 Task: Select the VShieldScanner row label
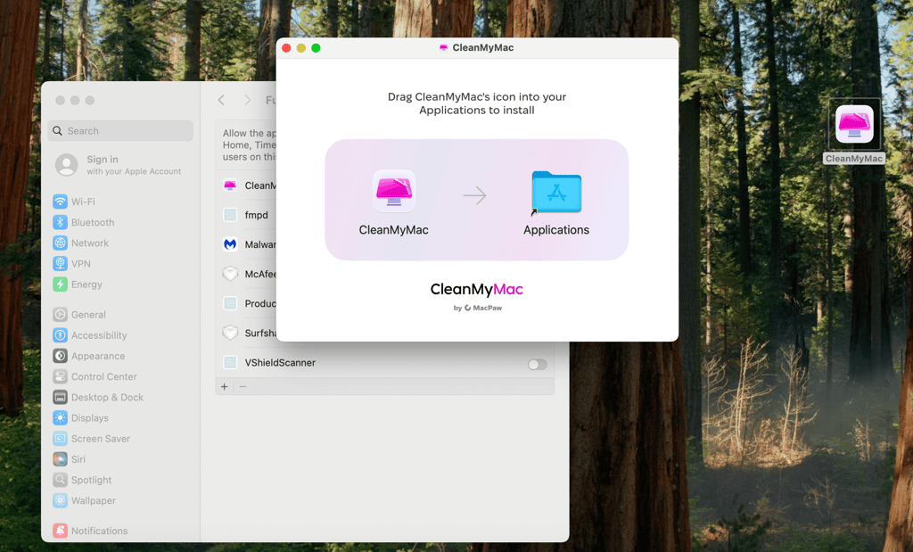280,363
